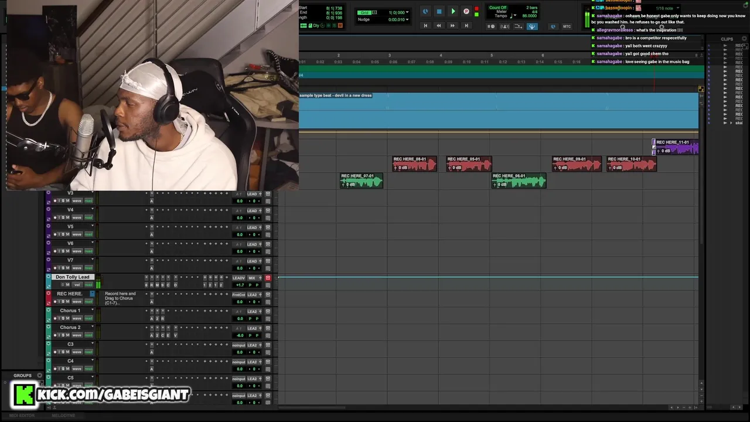Click the Rewind transport button
Viewport: 750px width, 422px height.
[438, 26]
